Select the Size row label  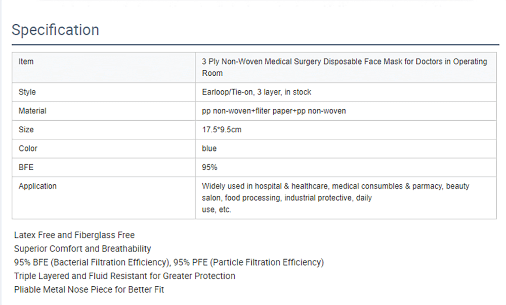[x=26, y=129]
